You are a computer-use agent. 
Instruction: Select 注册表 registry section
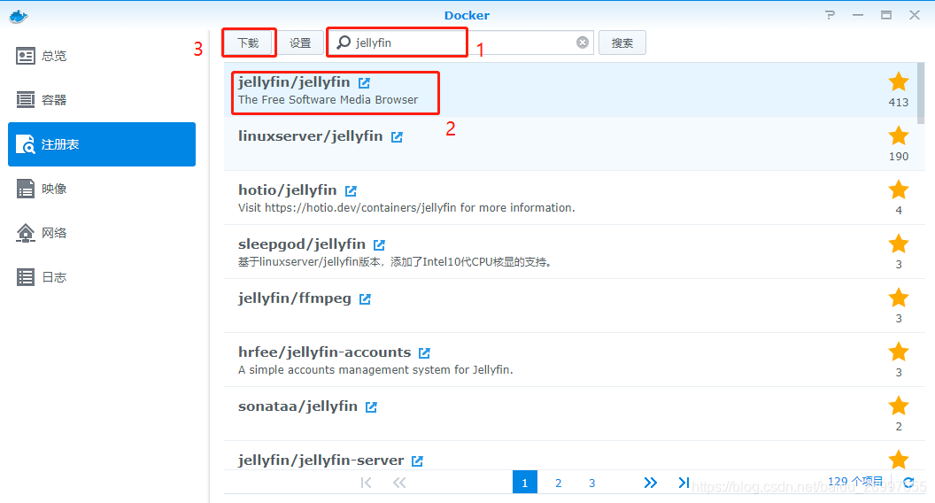pyautogui.click(x=101, y=144)
